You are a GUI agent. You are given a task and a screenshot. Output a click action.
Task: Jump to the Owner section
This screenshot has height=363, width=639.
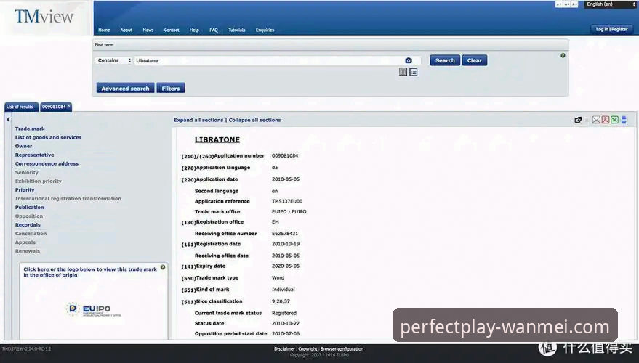click(23, 146)
